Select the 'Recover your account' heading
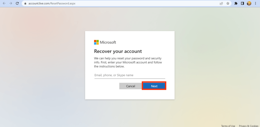 (x=118, y=51)
